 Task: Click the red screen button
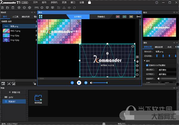coord(118,17)
